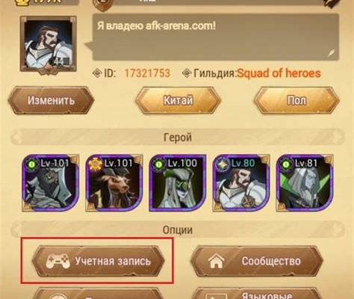Click the gamepad icon on Учетная запись

click(58, 261)
